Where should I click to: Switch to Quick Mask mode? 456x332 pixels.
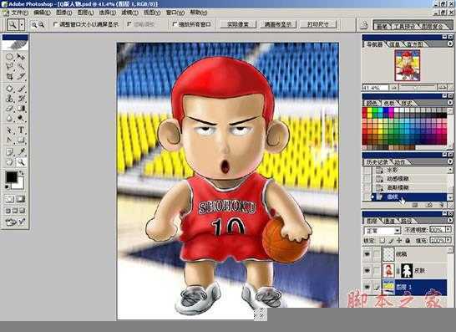[x=21, y=199]
